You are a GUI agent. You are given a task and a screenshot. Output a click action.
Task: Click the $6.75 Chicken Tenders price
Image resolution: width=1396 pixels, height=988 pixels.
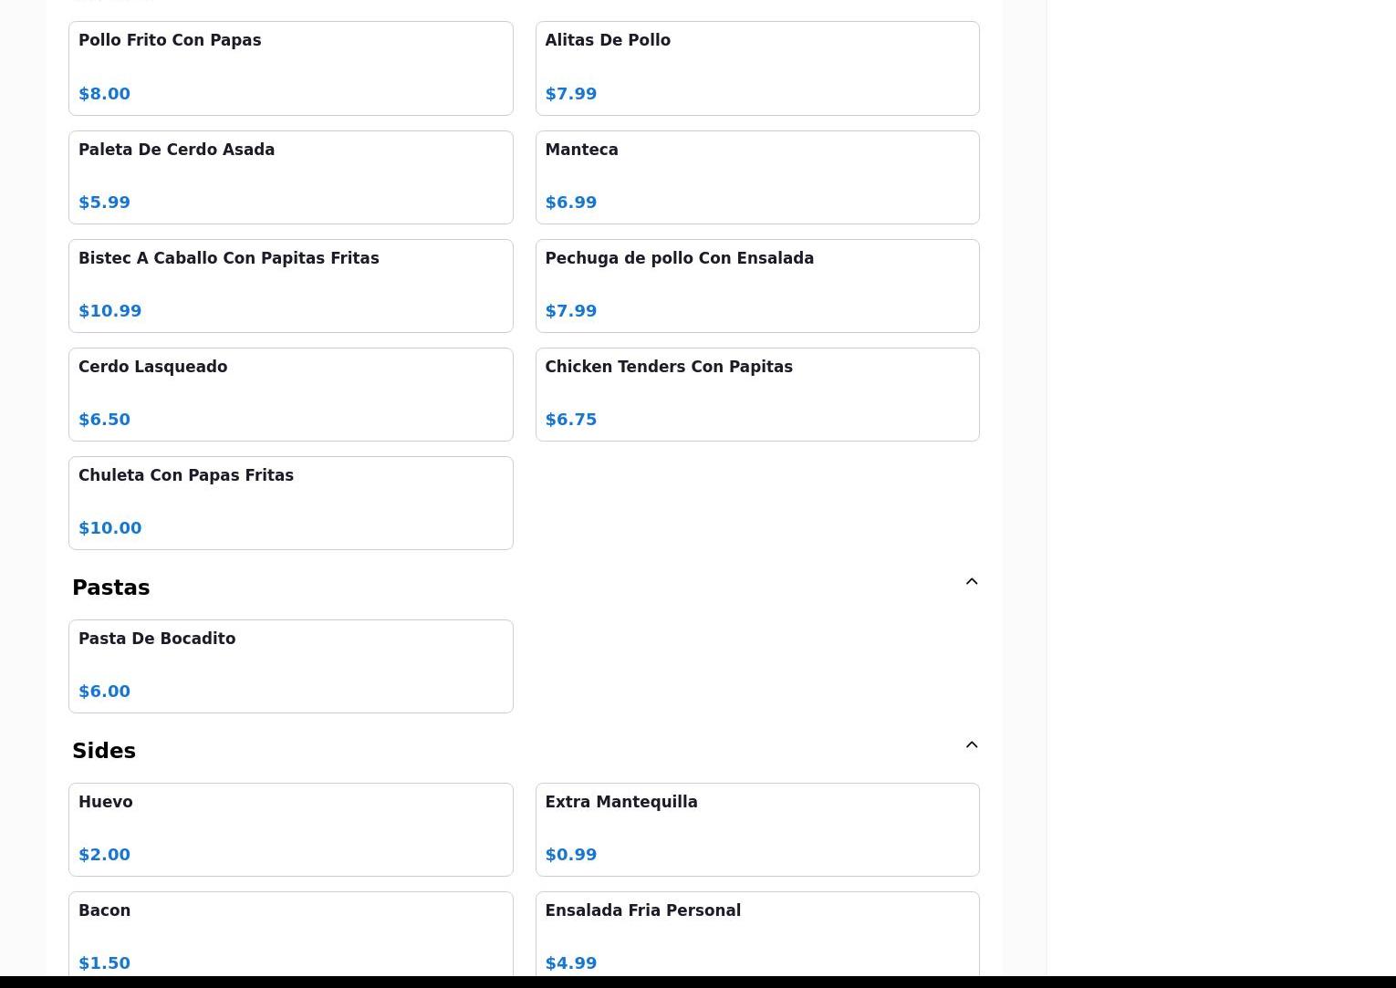click(571, 420)
